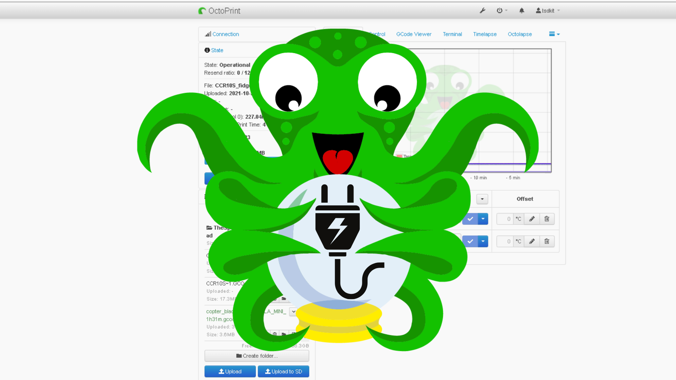
Task: Focus the second row offset input
Action: pos(505,241)
